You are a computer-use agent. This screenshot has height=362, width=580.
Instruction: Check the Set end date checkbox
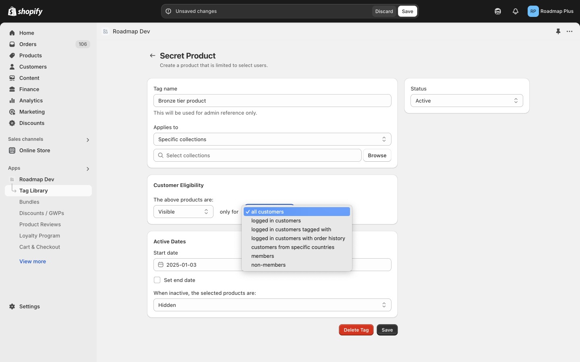click(x=157, y=280)
